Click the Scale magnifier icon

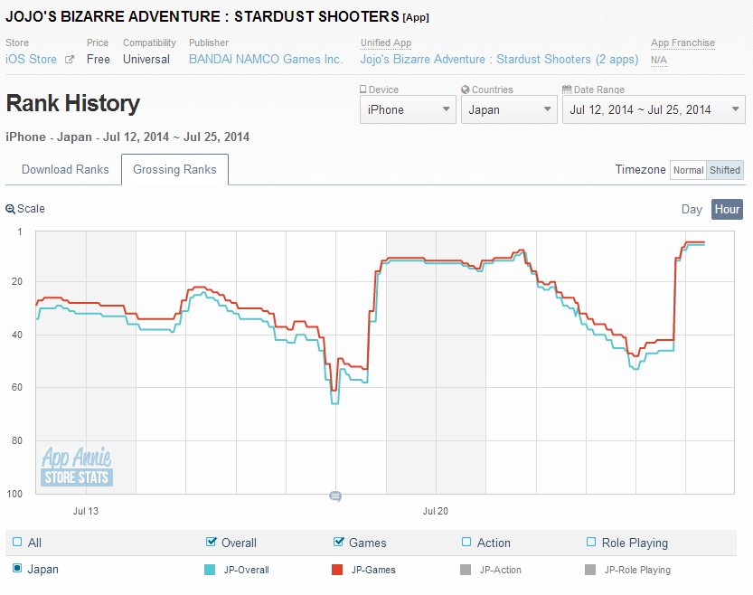[x=10, y=209]
